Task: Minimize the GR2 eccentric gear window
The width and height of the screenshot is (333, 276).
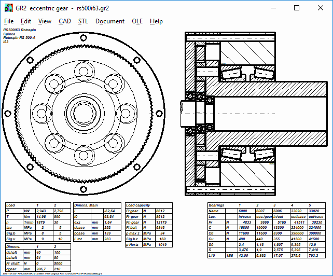Action: (x=272, y=8)
